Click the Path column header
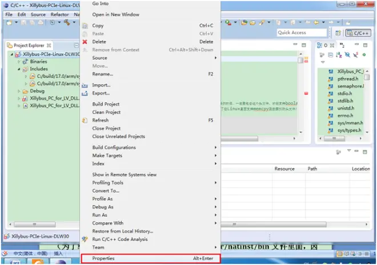377x265 pixels. 312,169
